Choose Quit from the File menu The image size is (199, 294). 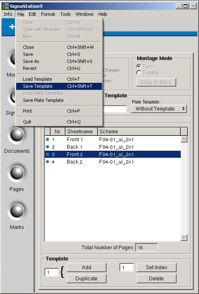click(x=59, y=122)
